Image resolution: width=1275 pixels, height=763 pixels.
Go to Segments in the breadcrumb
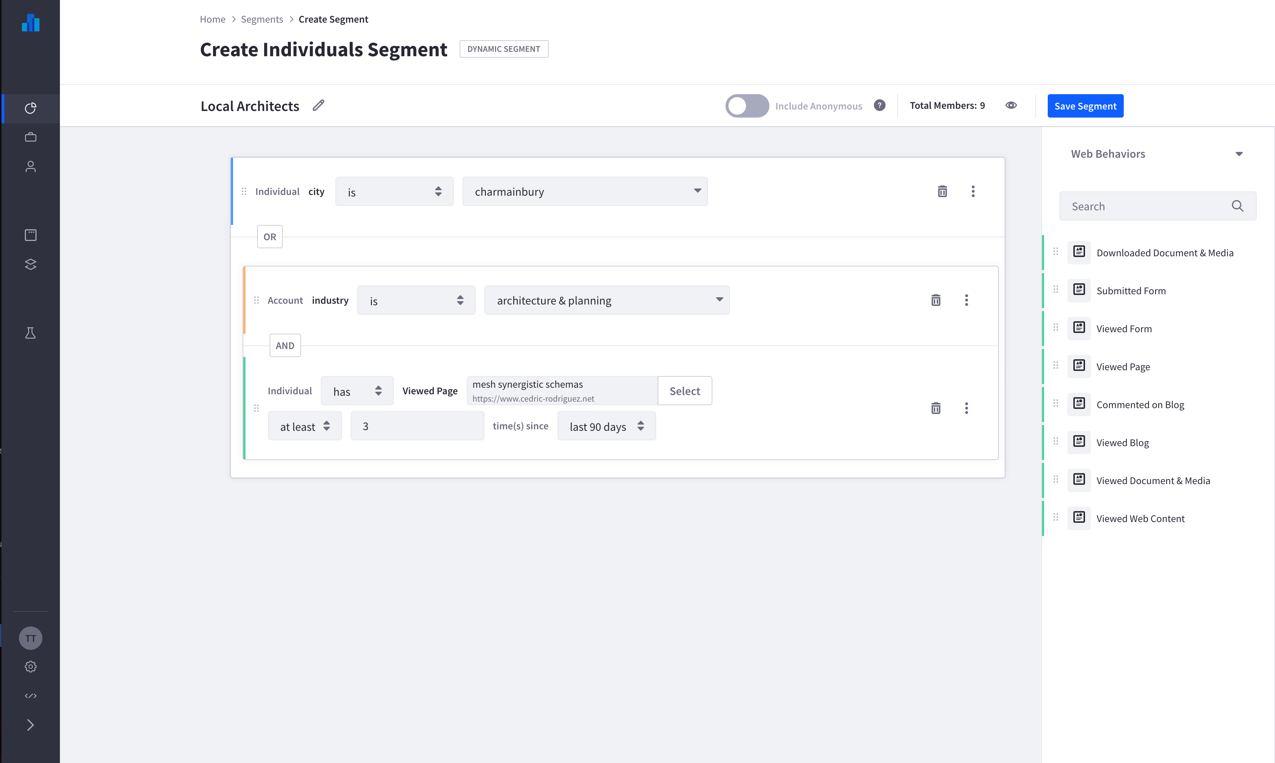pos(261,19)
